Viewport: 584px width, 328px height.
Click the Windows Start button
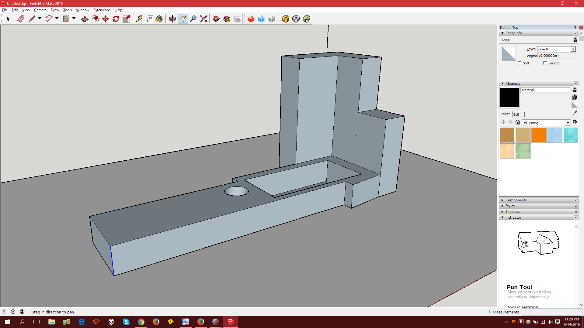coord(7,322)
